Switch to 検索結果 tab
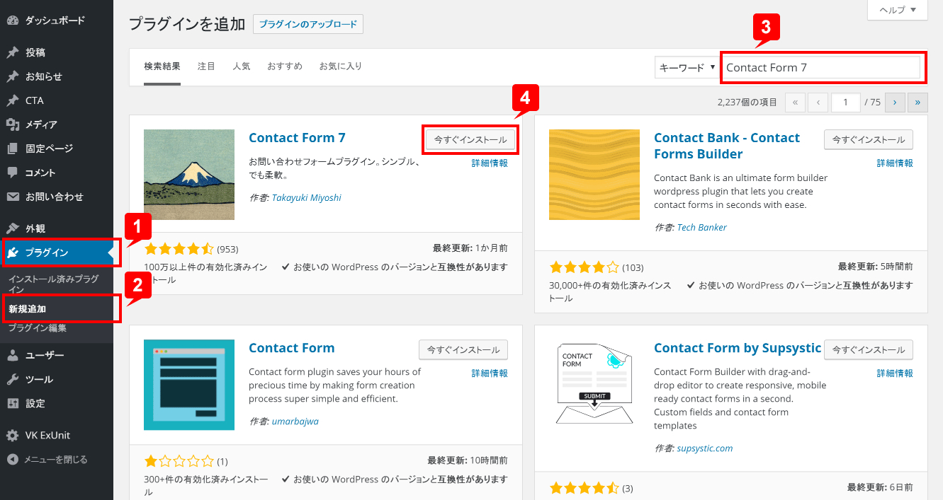Screen dimensions: 943x500 (x=162, y=66)
